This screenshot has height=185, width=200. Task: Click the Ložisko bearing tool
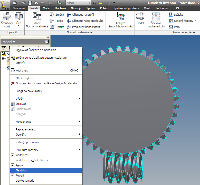176,15
